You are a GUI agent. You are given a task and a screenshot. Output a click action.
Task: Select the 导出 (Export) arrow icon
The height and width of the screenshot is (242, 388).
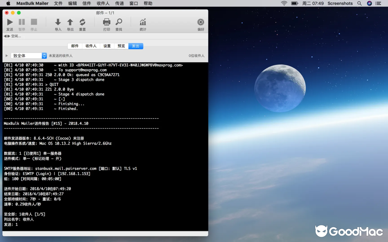coord(70,22)
